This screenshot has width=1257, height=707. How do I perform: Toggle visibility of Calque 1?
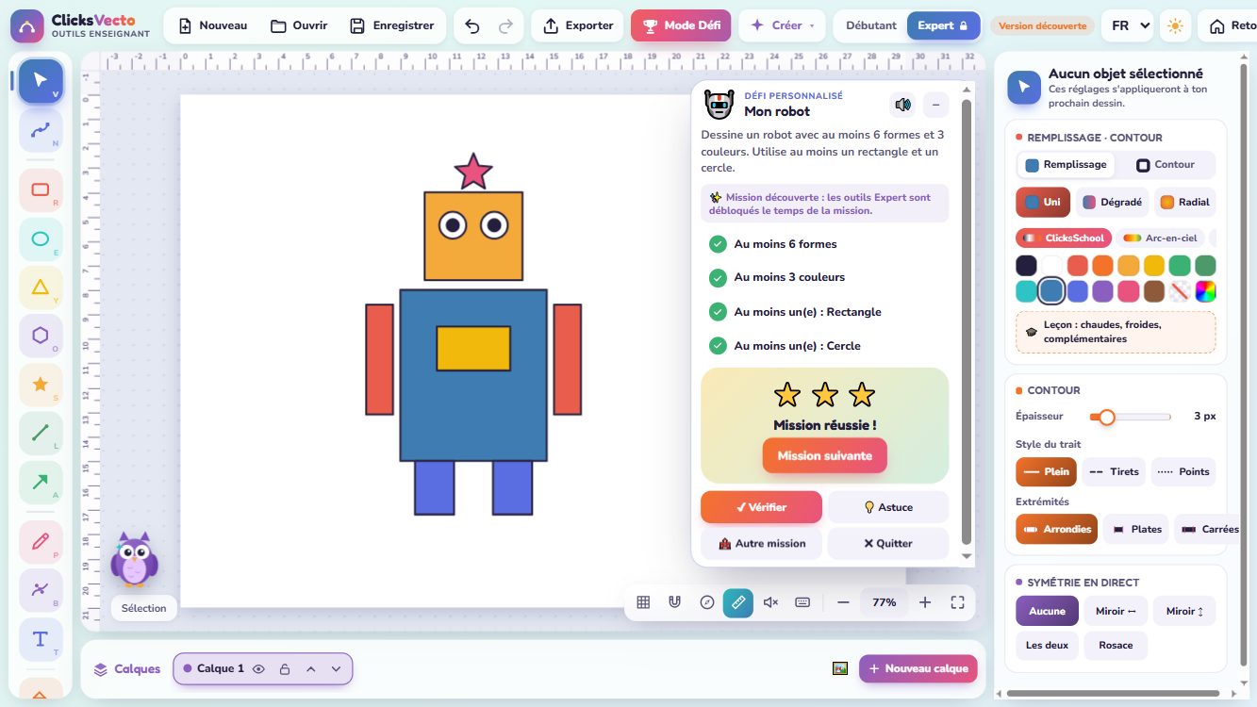pyautogui.click(x=258, y=668)
